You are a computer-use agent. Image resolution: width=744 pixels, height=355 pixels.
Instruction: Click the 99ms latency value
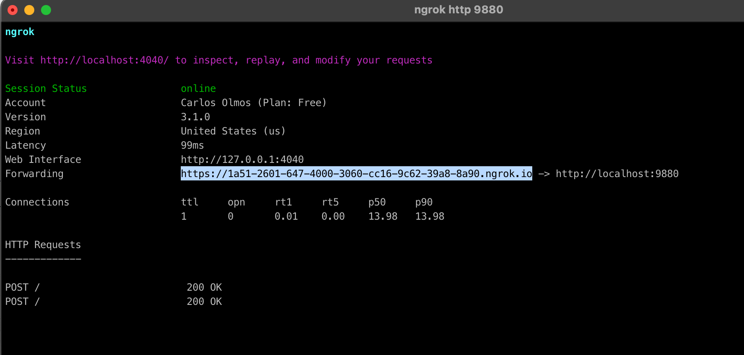click(x=192, y=145)
